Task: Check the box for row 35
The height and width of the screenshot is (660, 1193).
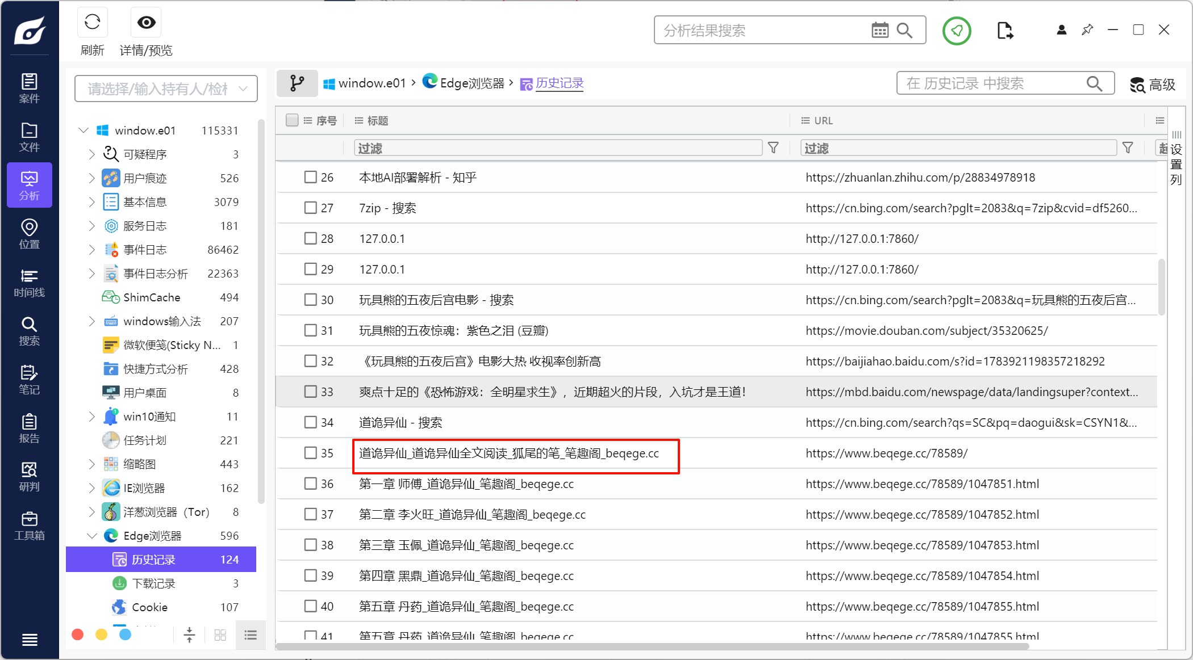Action: click(x=310, y=453)
